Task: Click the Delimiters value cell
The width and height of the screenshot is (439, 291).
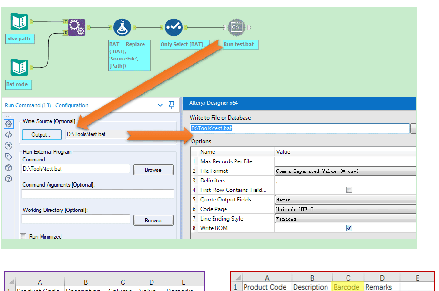Action: [x=345, y=181]
